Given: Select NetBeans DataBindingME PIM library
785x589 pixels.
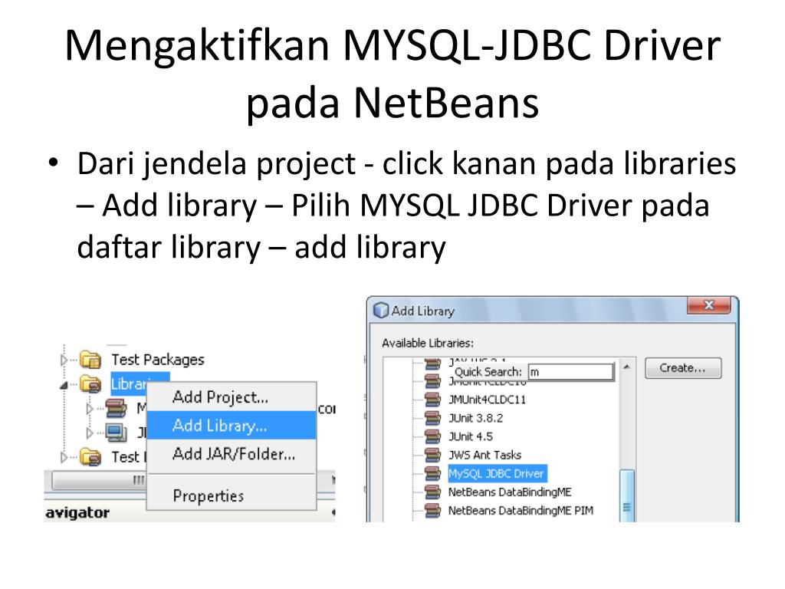Looking at the screenshot, I should click(521, 510).
